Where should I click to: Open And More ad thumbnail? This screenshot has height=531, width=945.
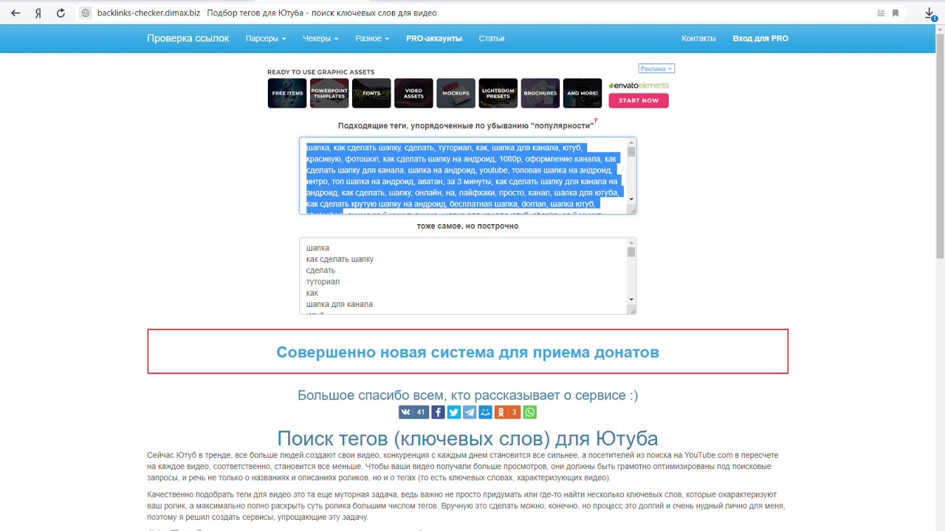click(583, 94)
